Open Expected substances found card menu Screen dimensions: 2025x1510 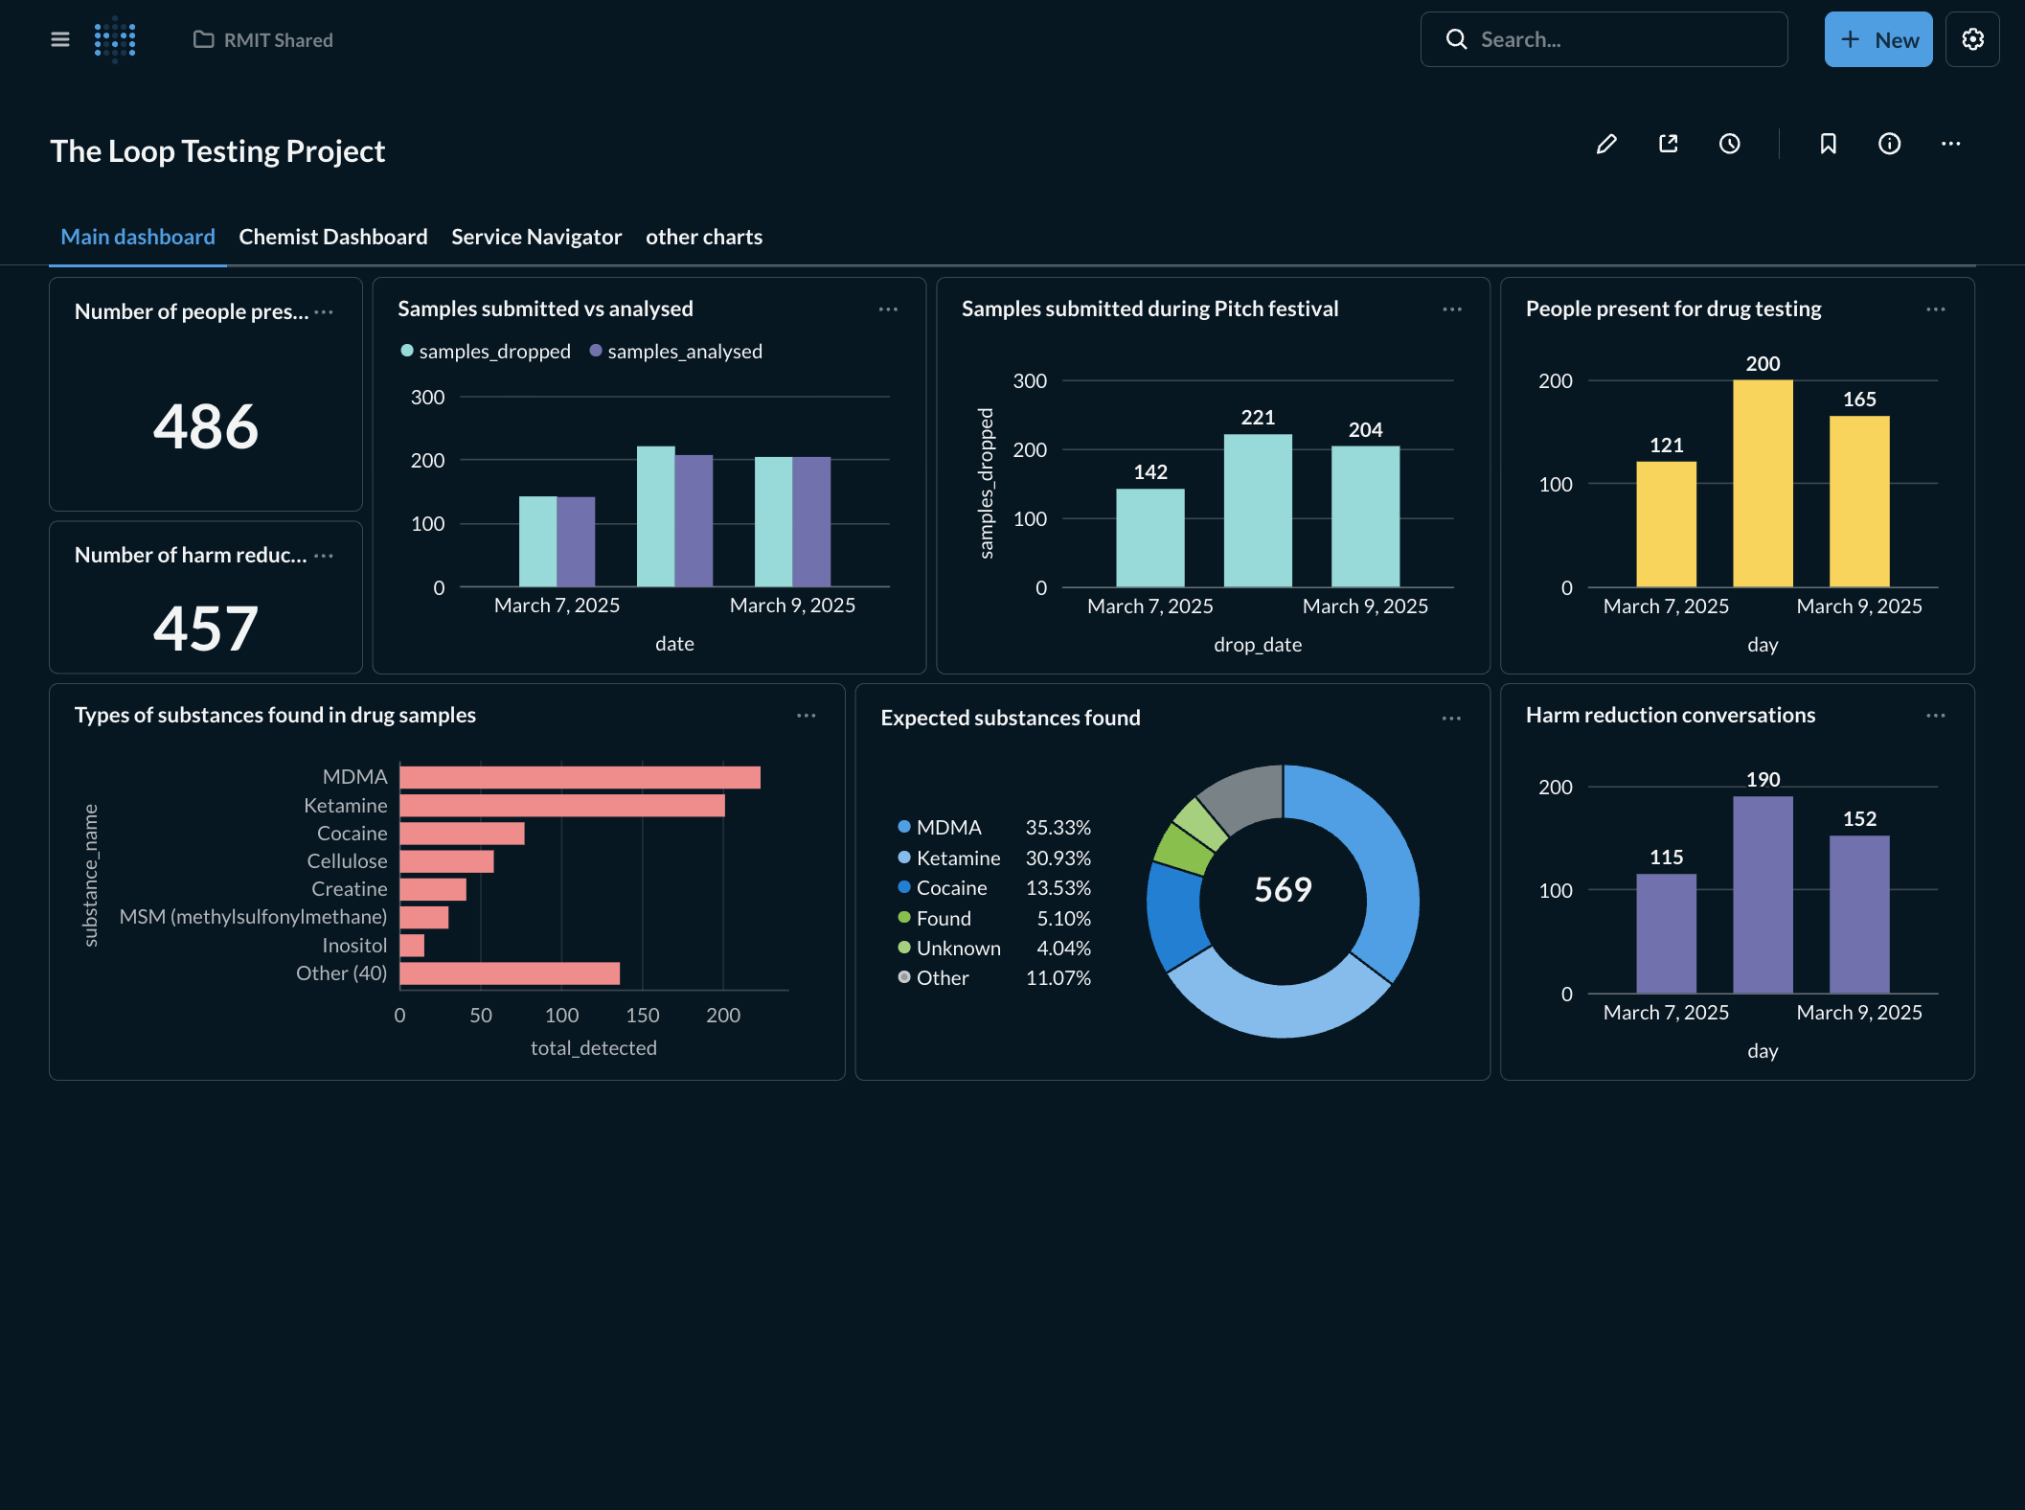tap(1451, 719)
